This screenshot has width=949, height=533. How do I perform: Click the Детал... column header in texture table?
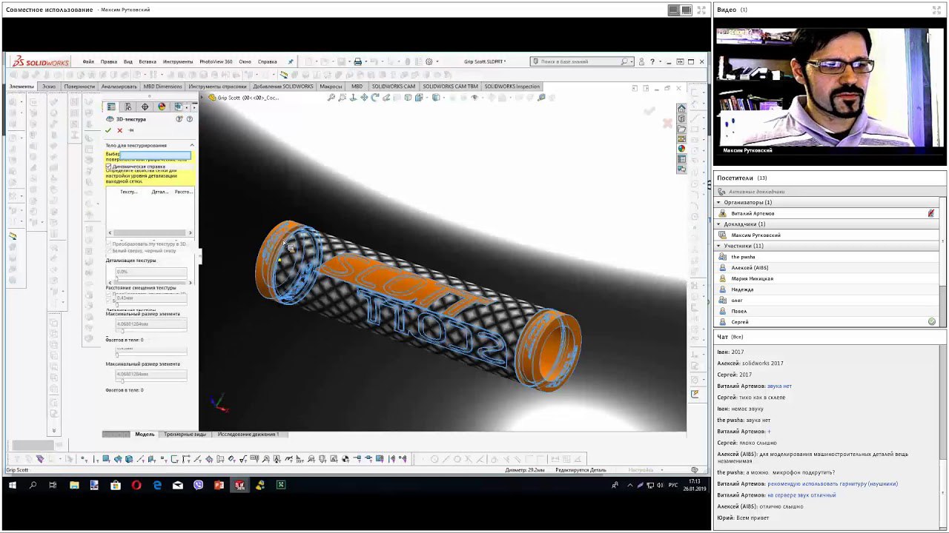point(159,192)
